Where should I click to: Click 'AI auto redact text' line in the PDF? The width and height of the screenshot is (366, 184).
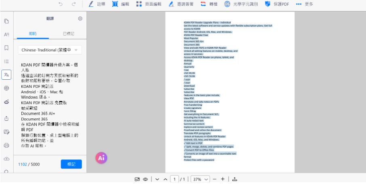tap(194, 120)
